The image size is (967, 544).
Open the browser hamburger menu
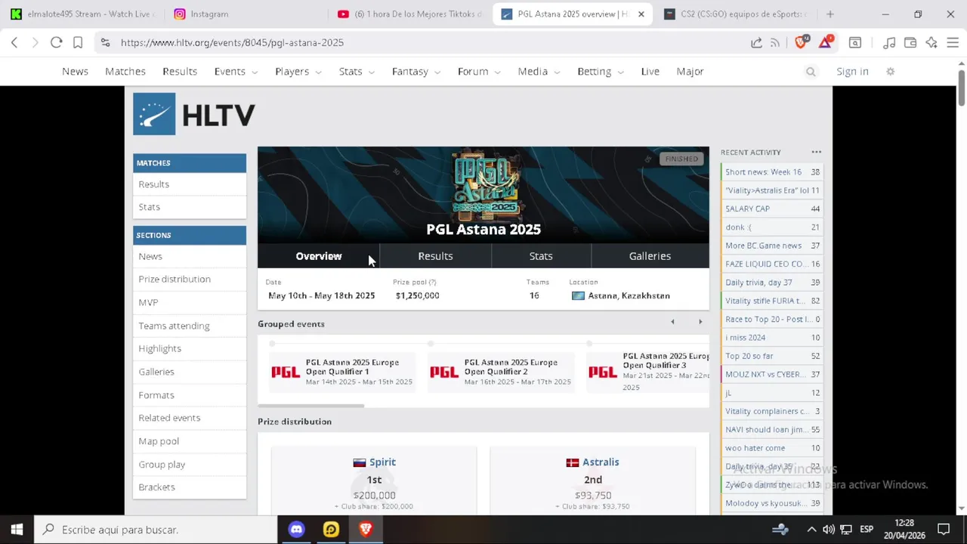tap(953, 42)
